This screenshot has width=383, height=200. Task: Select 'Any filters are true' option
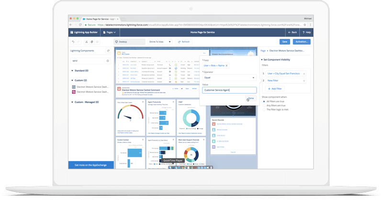pos(264,106)
